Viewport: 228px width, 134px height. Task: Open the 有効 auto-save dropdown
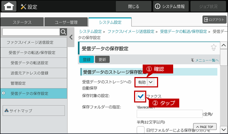146,82
